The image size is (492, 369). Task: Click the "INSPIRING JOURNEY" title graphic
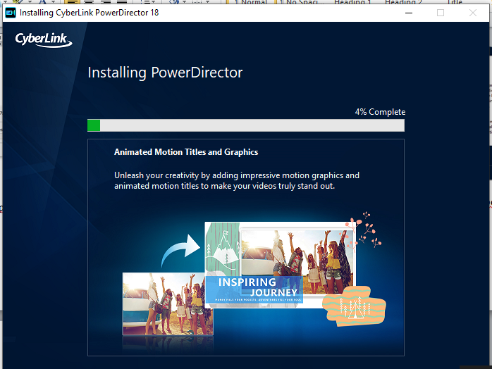(x=254, y=289)
